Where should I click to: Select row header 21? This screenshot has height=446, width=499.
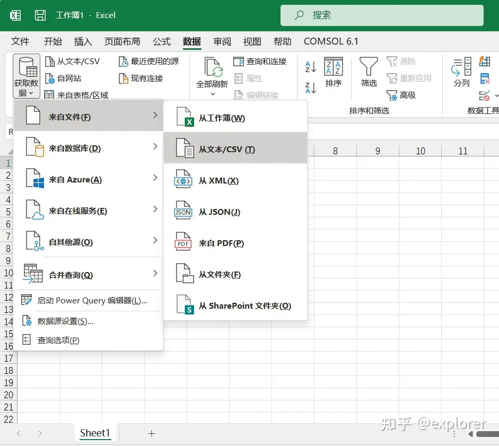pos(8,407)
